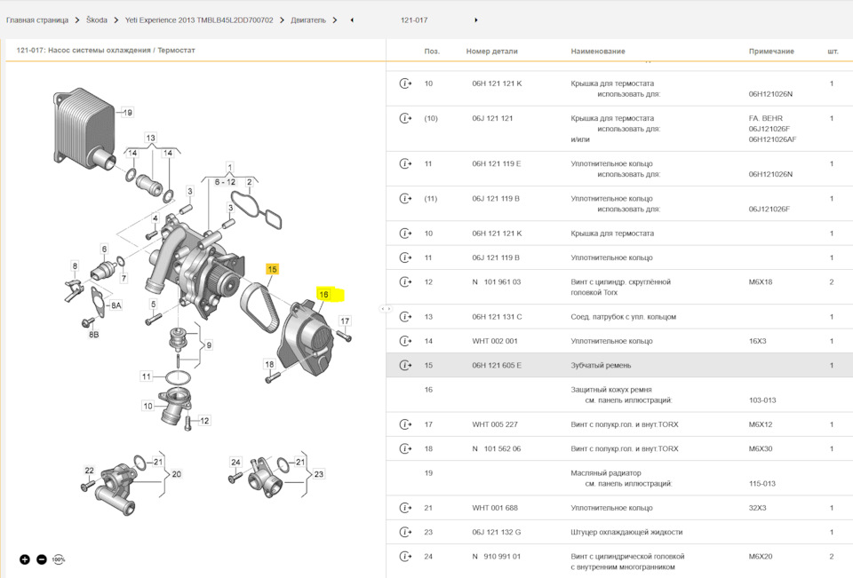Viewport: 853px width, 578px height.
Task: Select highlighted position 15 on diagram
Action: coord(272,269)
